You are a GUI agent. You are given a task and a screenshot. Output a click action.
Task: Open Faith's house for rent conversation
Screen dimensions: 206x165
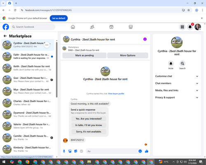click(28, 57)
